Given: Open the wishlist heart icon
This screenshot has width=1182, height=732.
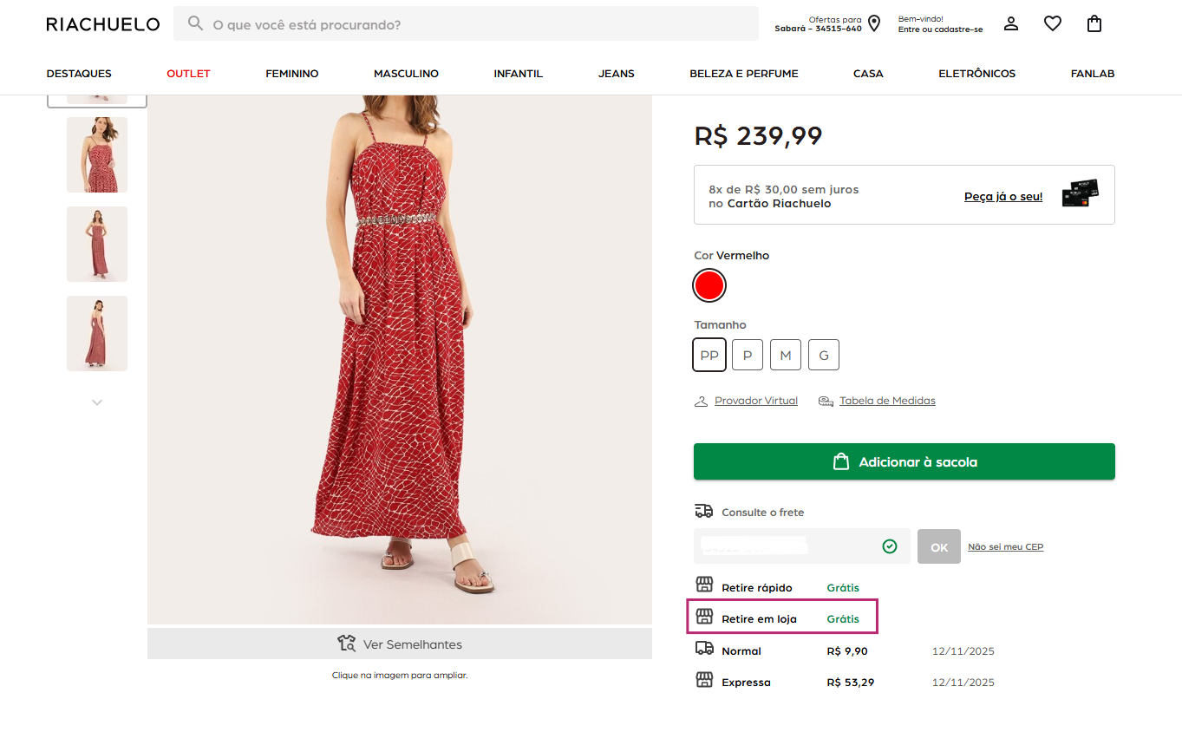Looking at the screenshot, I should (x=1052, y=23).
